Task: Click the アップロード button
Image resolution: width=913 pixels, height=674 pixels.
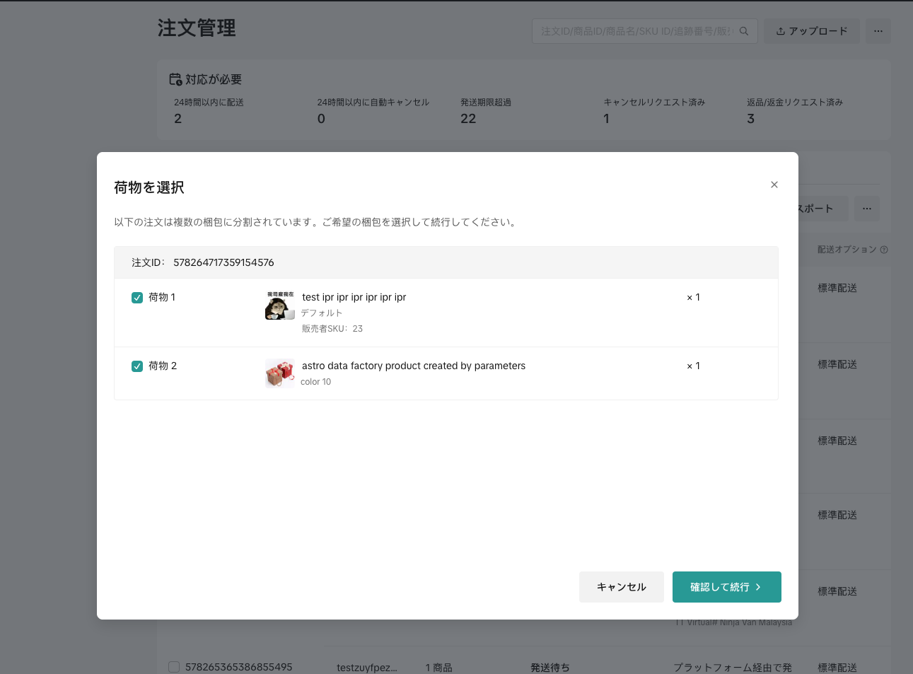Action: (x=812, y=31)
